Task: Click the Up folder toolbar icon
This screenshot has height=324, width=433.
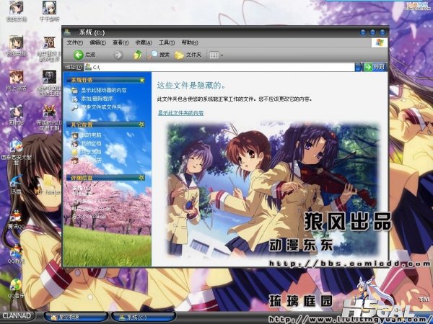Action: [x=138, y=55]
